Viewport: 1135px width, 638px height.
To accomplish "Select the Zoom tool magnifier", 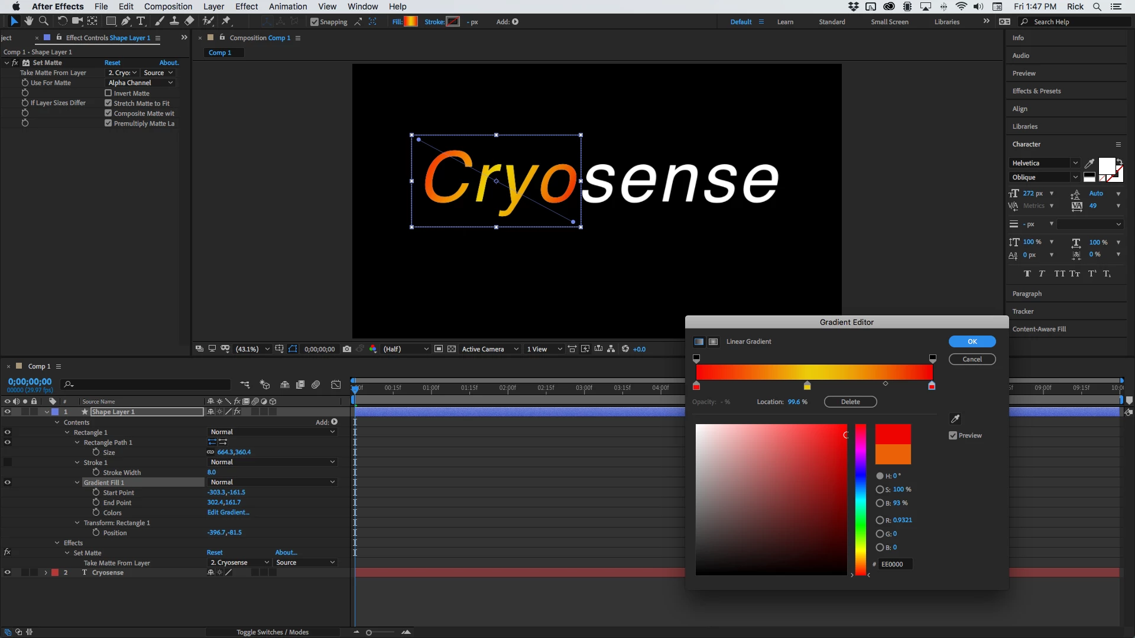I will (43, 21).
